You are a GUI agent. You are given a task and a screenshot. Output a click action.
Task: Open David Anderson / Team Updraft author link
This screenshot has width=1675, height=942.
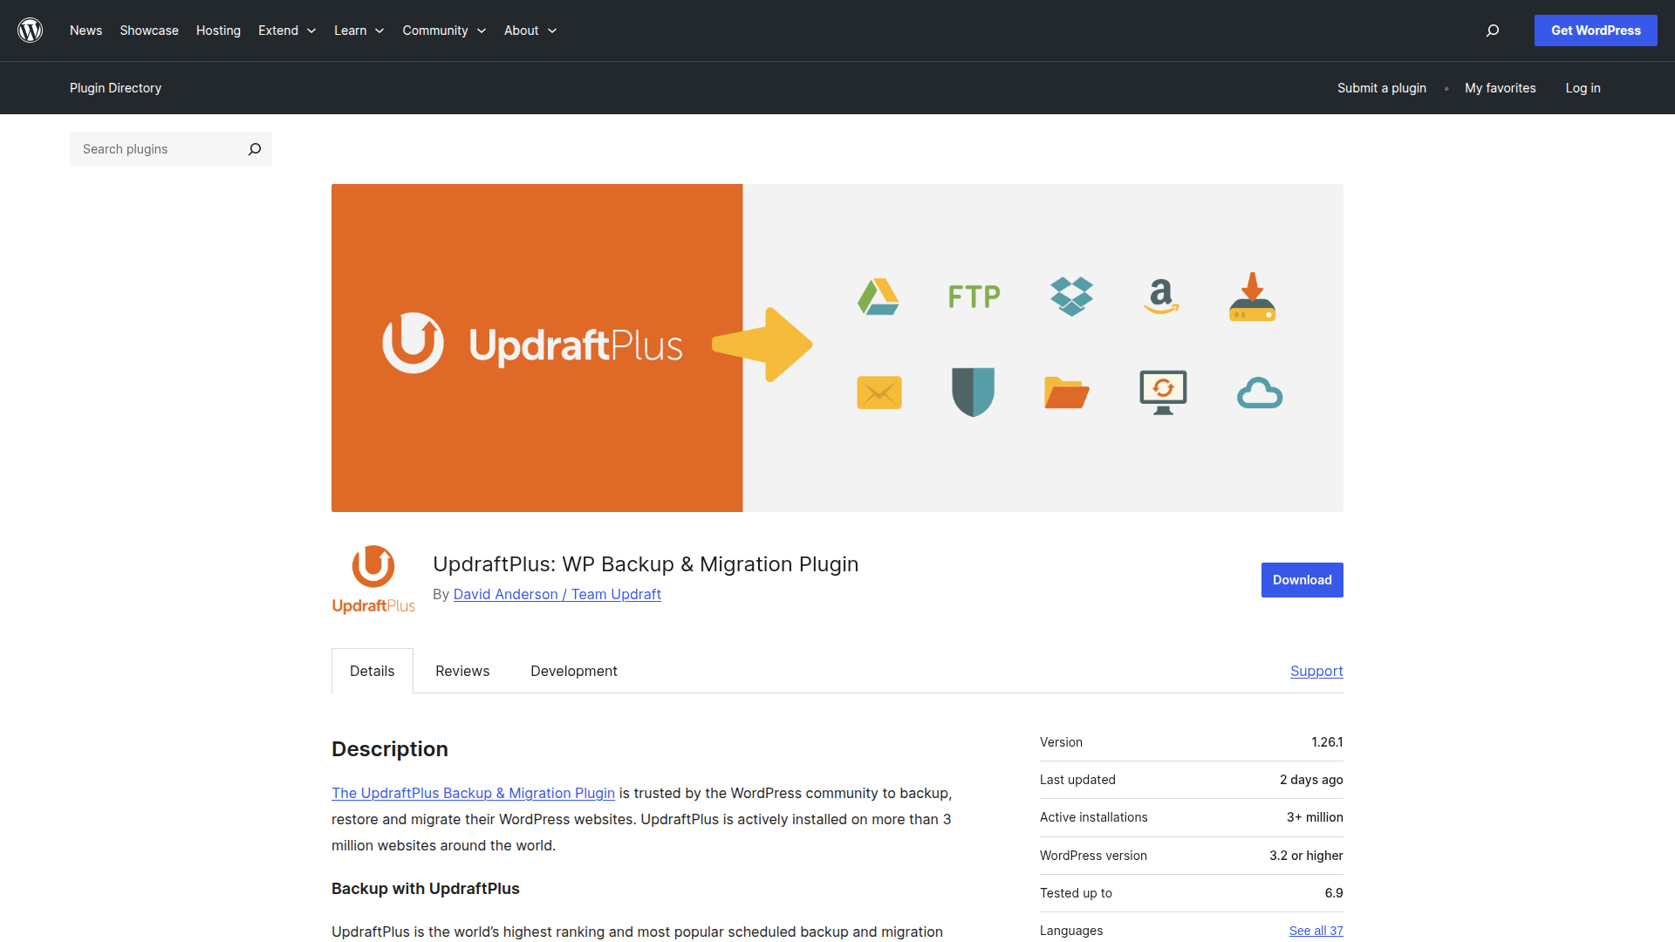[x=557, y=594]
